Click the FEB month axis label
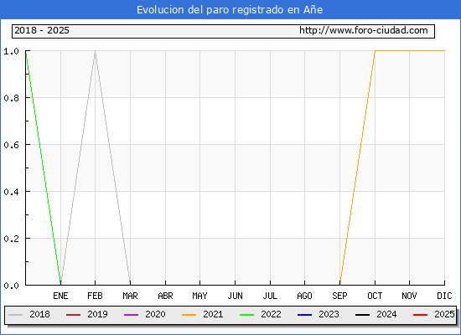 click(95, 296)
